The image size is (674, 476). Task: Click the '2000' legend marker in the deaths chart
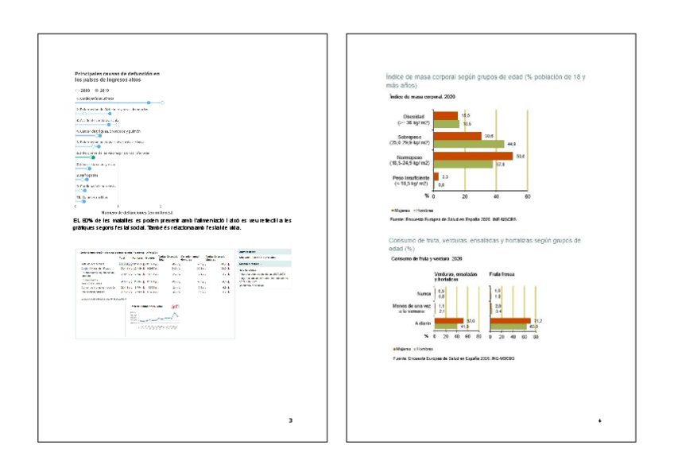point(77,91)
